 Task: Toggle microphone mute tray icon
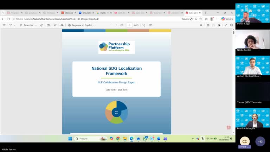click(202, 139)
